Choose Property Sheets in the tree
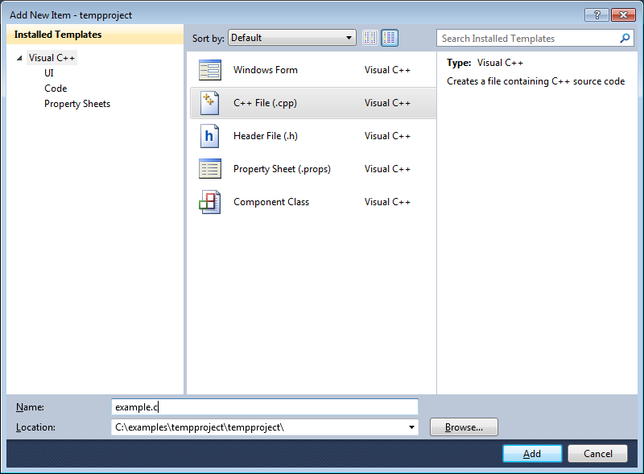This screenshot has width=644, height=474. (77, 104)
